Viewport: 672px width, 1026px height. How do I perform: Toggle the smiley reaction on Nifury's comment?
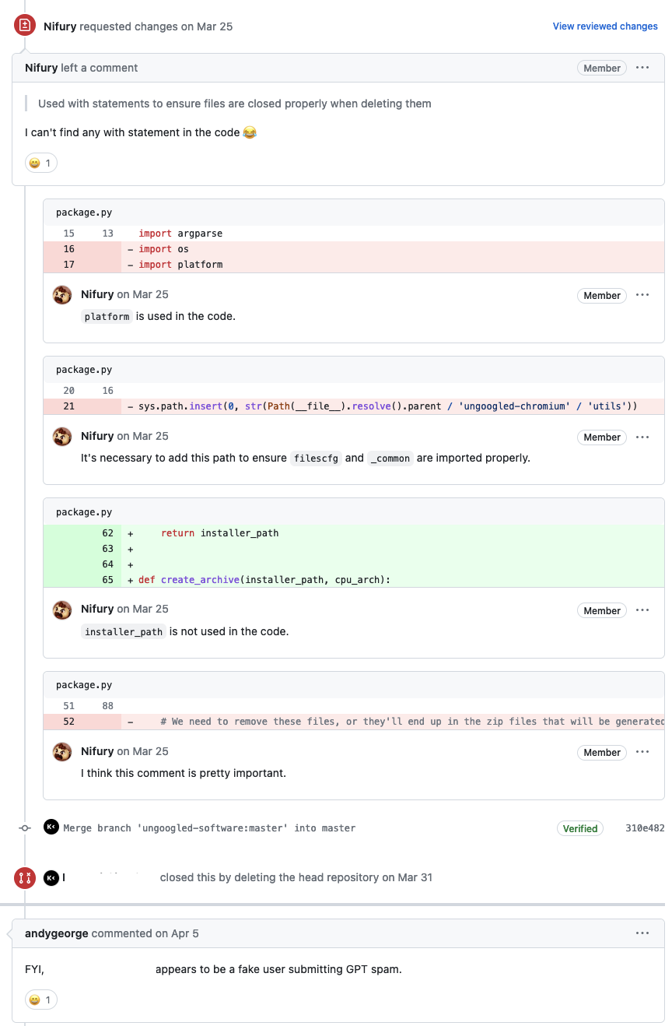pyautogui.click(x=40, y=163)
